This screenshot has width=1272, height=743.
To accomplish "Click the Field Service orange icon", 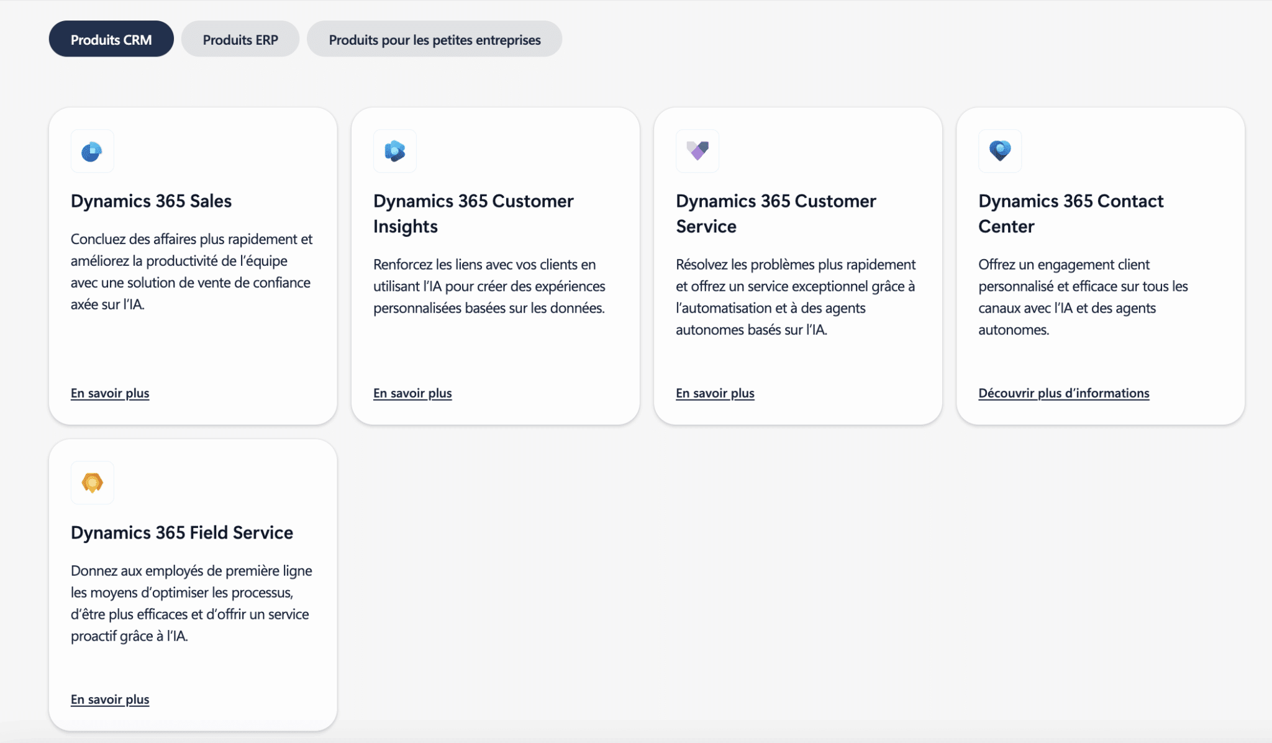I will click(92, 483).
